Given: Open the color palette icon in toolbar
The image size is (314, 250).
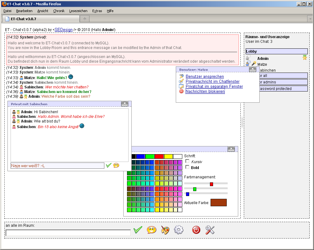Looking at the screenshot, I should click(x=165, y=230).
